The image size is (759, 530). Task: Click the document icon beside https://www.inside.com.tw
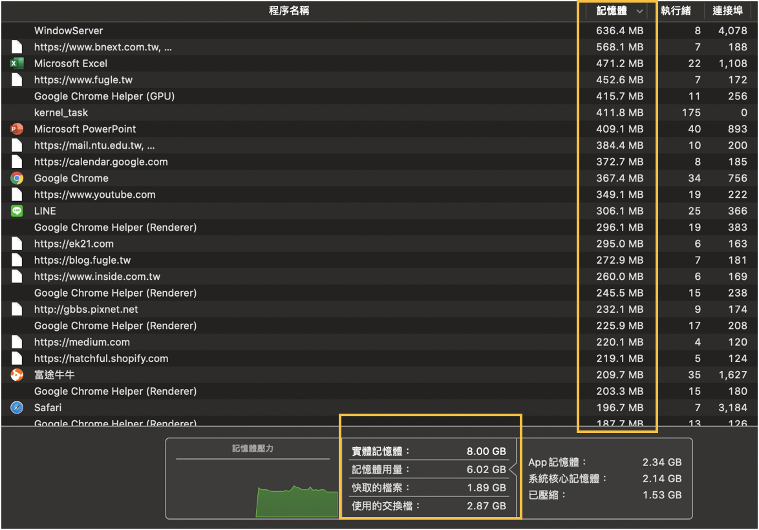tap(17, 277)
